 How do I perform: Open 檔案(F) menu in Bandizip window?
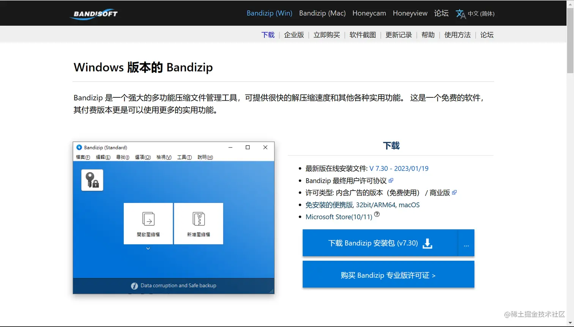[83, 157]
